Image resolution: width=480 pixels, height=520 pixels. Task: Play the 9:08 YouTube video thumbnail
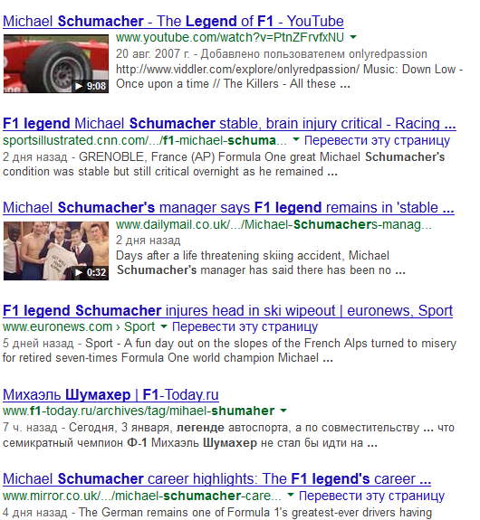(x=56, y=63)
